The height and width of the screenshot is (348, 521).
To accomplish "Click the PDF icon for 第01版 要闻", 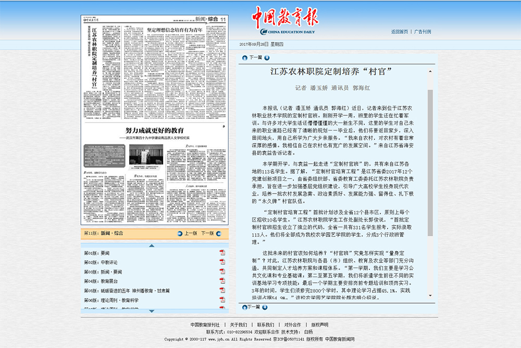I will (x=222, y=253).
